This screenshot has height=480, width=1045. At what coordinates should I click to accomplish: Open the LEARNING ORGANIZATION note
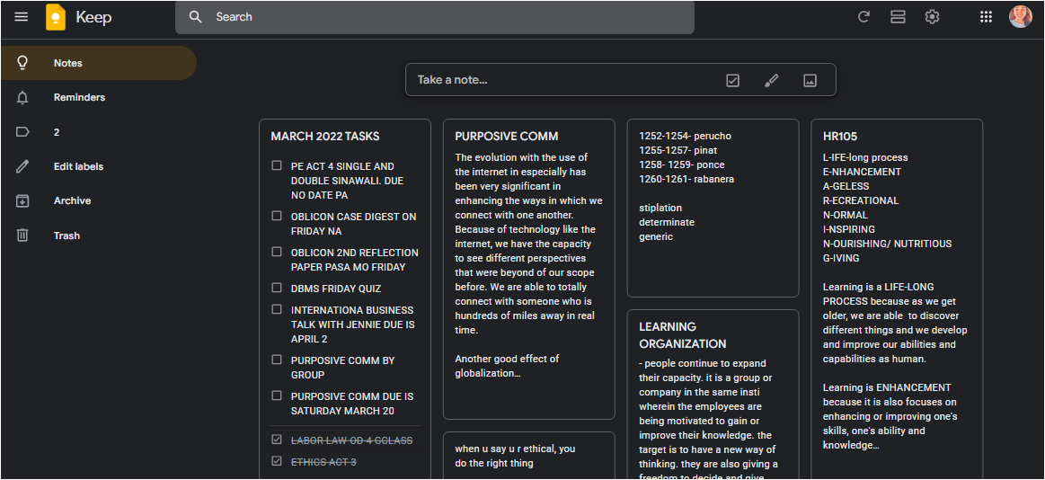point(713,395)
